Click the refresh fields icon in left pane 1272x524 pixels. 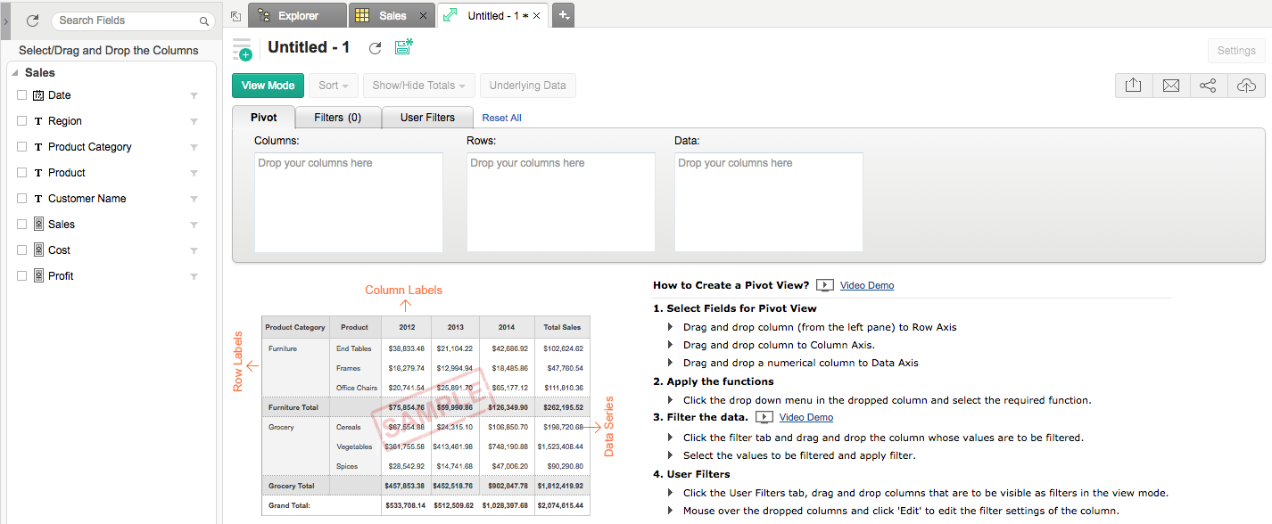pos(33,20)
